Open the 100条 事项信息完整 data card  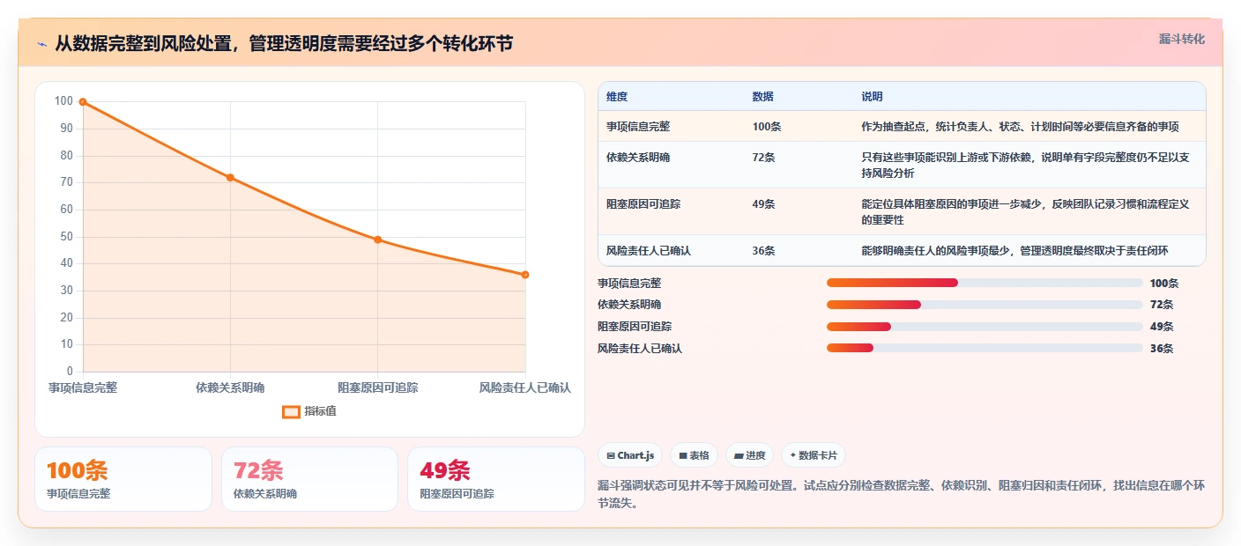pos(123,479)
